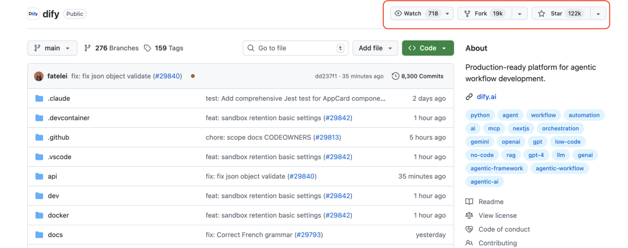This screenshot has height=248, width=628.
Task: Click the folder icon next to docker
Action: click(x=39, y=215)
